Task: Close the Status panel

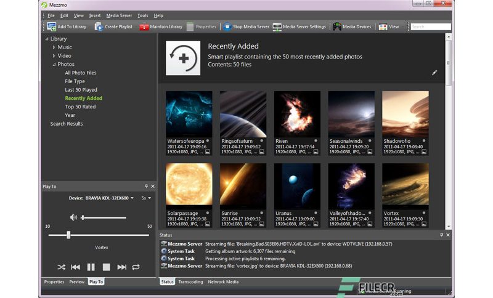Action: [448, 235]
